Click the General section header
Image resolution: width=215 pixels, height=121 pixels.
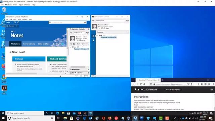pos(29,59)
